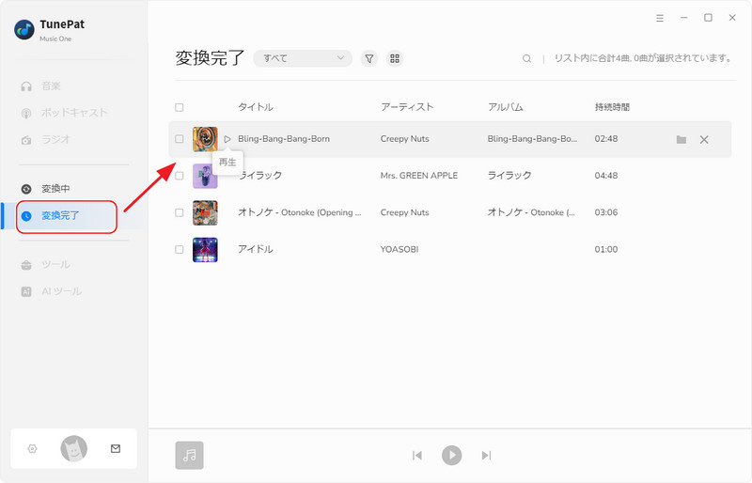The image size is (752, 483).
Task: Open the ラジオ section
Action: pyautogui.click(x=55, y=140)
